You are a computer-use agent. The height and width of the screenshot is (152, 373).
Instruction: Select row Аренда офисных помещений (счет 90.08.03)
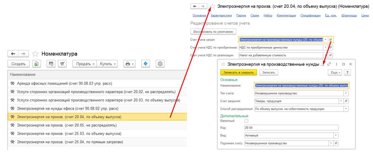(97, 83)
